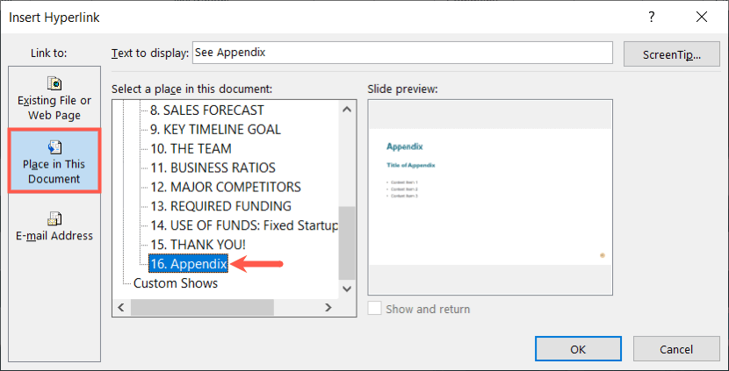Confirm hyperlink with OK button
729x371 pixels.
[577, 348]
